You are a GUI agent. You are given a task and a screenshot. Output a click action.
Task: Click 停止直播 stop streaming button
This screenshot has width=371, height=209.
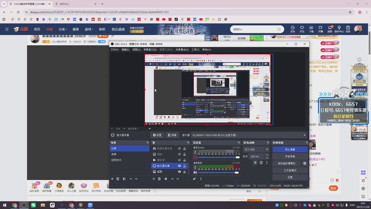[290, 150]
